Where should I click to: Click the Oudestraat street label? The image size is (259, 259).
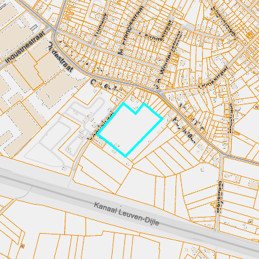pos(61,57)
